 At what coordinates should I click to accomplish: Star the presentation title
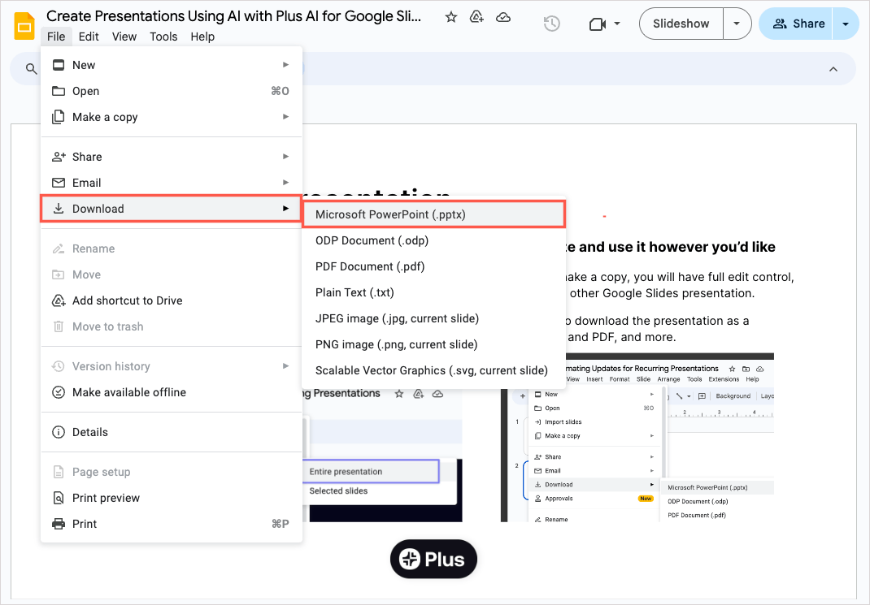pos(451,17)
